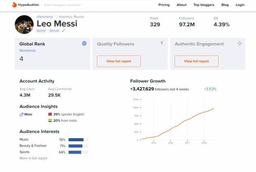Click the ER value 4.39%
The width and height of the screenshot is (256, 172).
(222, 24)
